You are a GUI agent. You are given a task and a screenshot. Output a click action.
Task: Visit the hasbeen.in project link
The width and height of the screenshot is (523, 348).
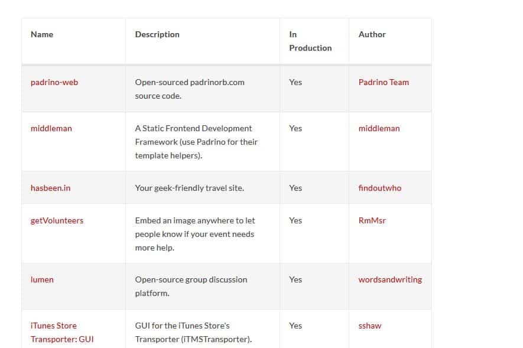pyautogui.click(x=50, y=188)
